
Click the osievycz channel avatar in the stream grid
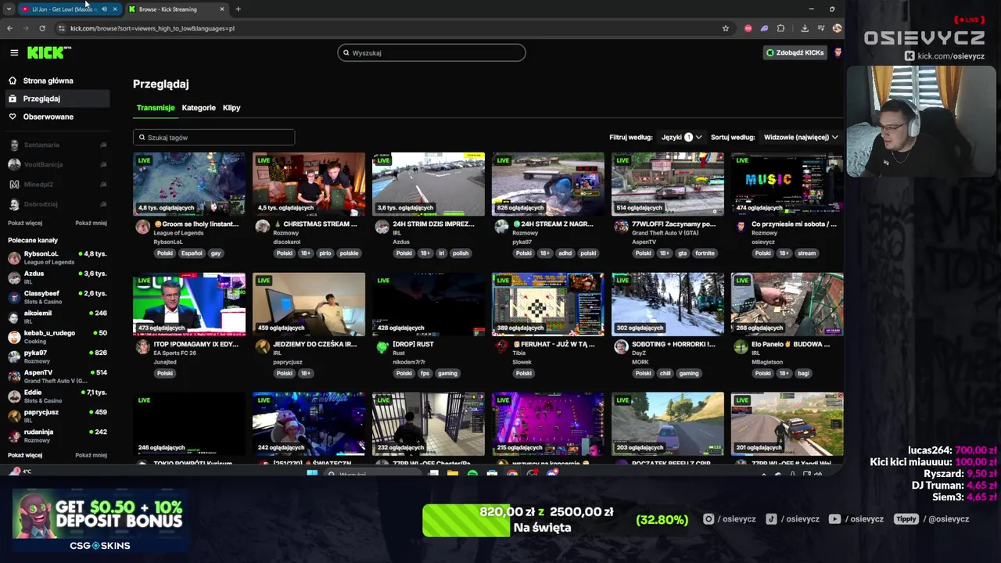[x=741, y=227]
